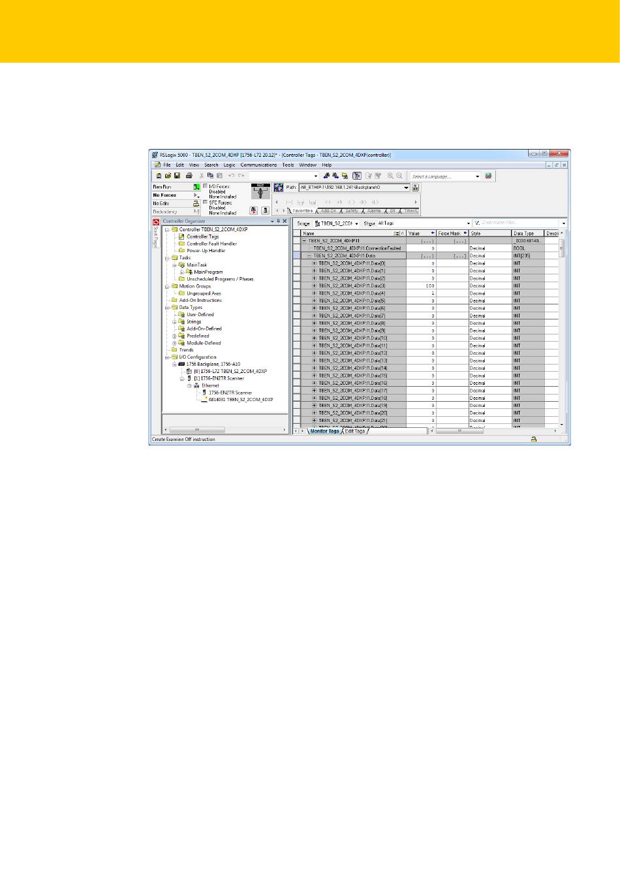
Task: Switch to the Monitor Tags tab
Action: tap(324, 431)
